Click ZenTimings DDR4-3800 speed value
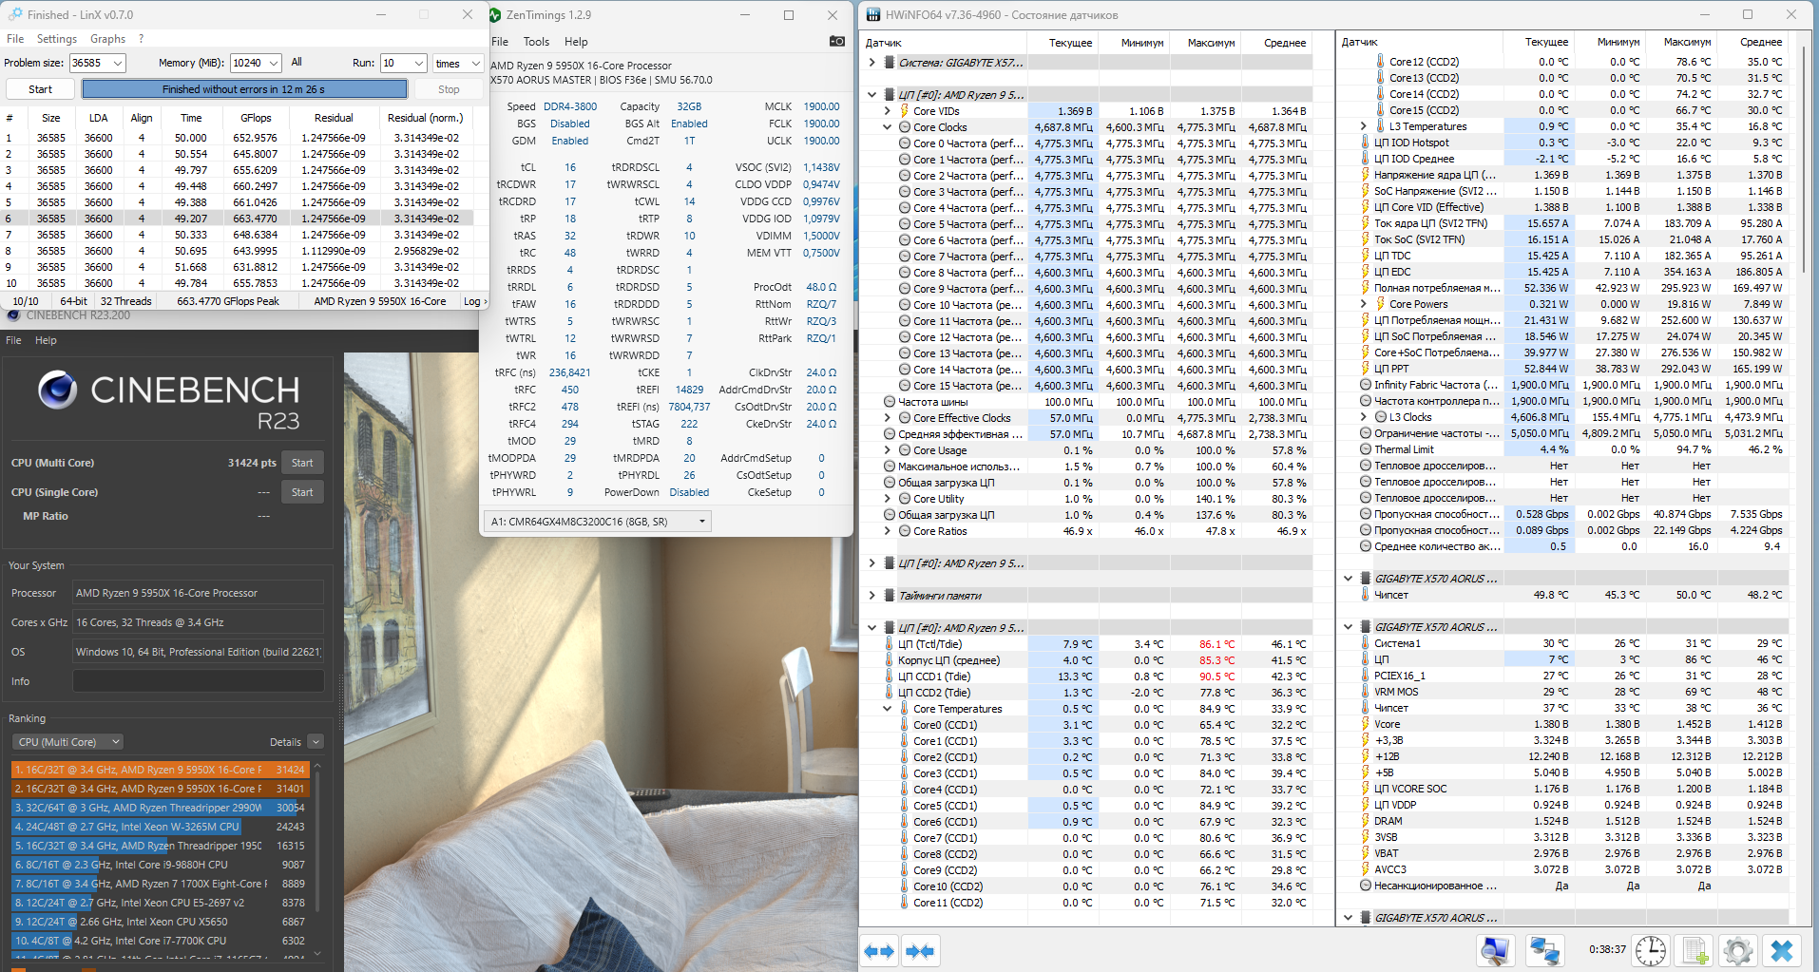This screenshot has height=972, width=1819. pyautogui.click(x=570, y=106)
